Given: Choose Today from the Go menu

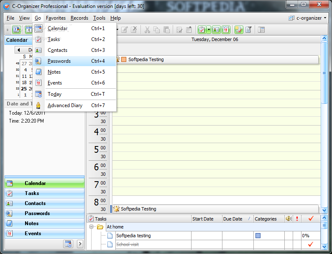Looking at the screenshot, I should (x=74, y=94).
